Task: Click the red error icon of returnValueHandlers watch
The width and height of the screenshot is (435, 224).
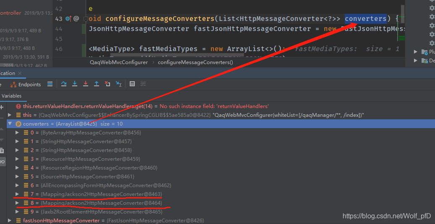Action: [x=18, y=106]
